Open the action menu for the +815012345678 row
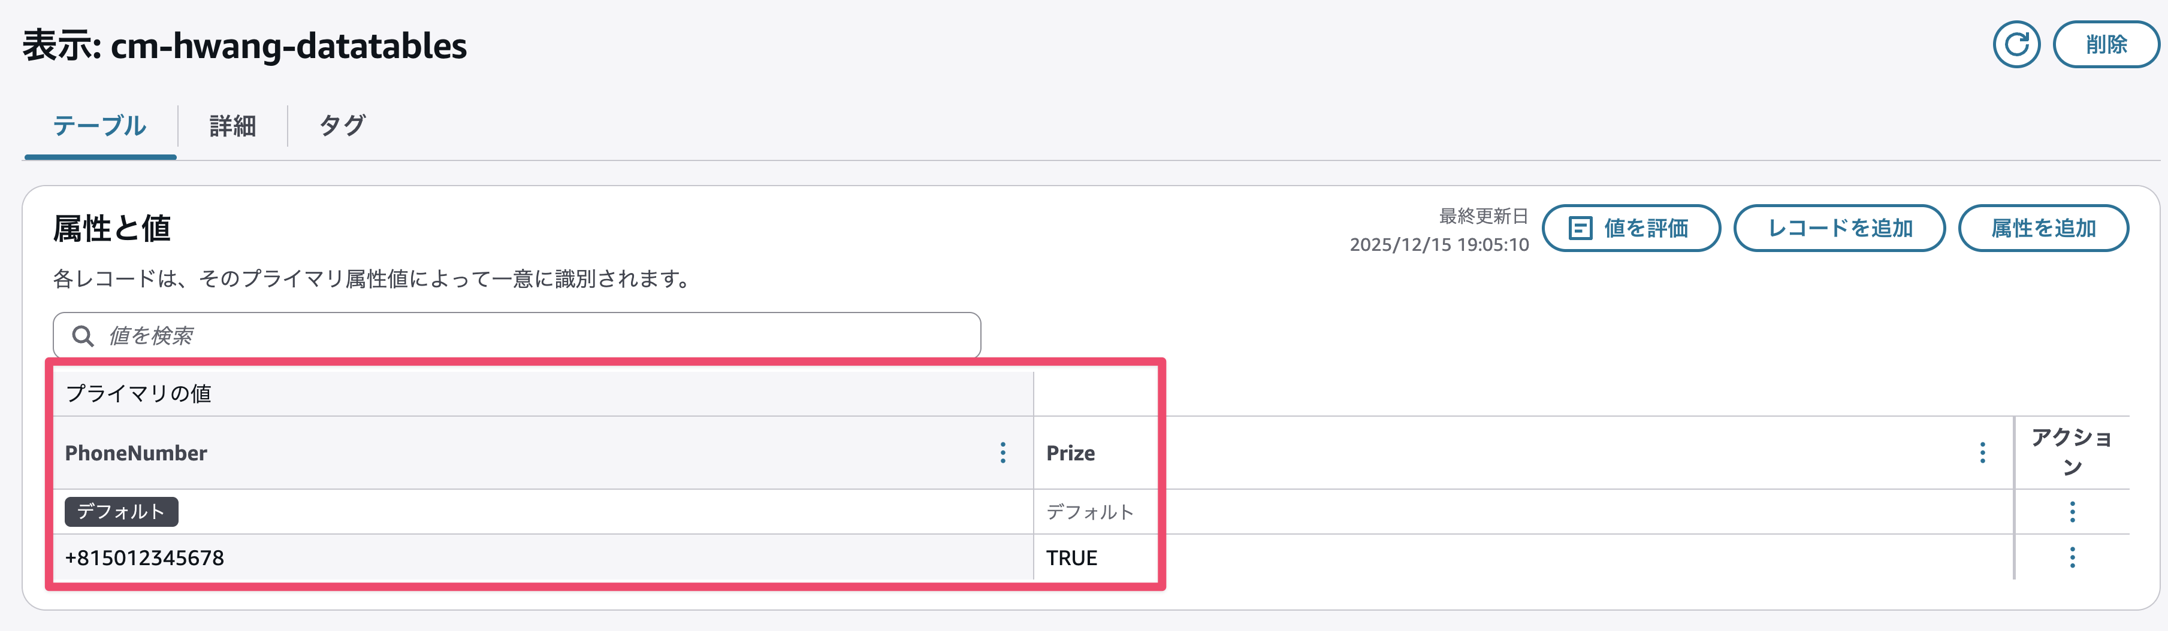2168x631 pixels. pos(2072,557)
